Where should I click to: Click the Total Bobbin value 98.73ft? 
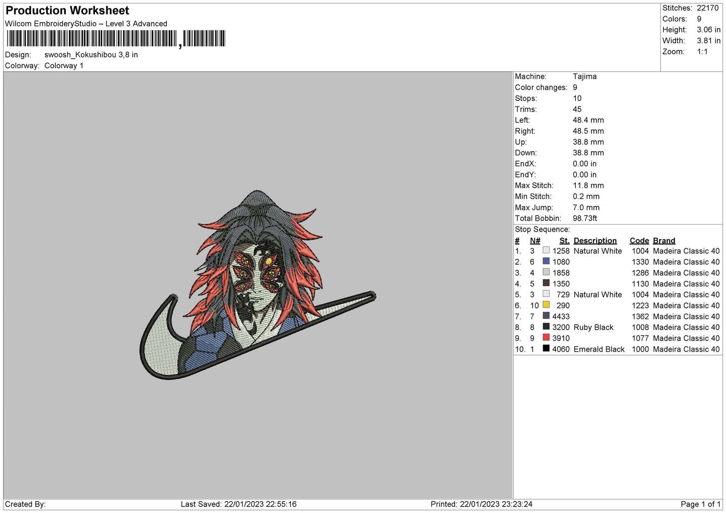click(585, 219)
